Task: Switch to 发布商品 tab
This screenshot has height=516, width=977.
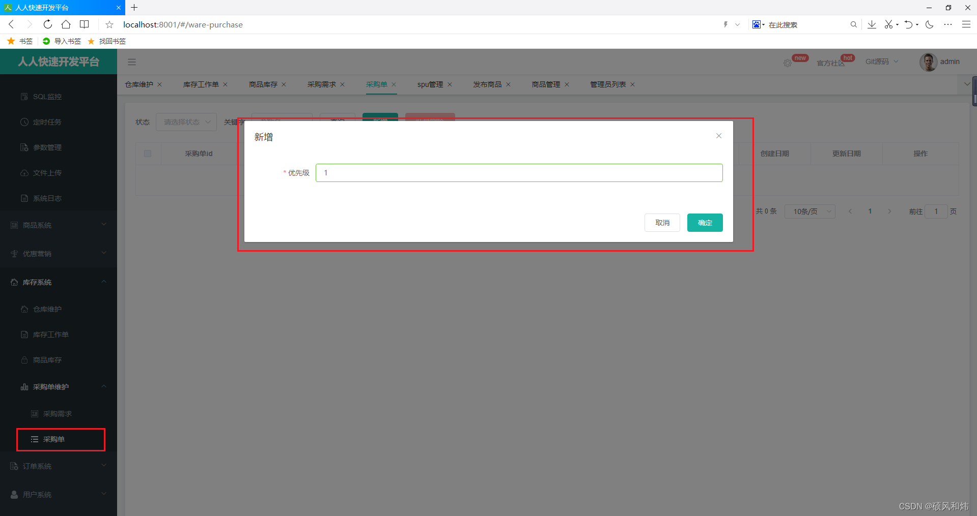Action: click(x=487, y=84)
